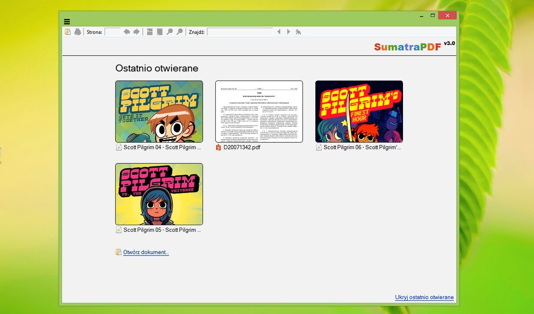Go to previous page arrow
This screenshot has height=314, width=534.
point(126,32)
